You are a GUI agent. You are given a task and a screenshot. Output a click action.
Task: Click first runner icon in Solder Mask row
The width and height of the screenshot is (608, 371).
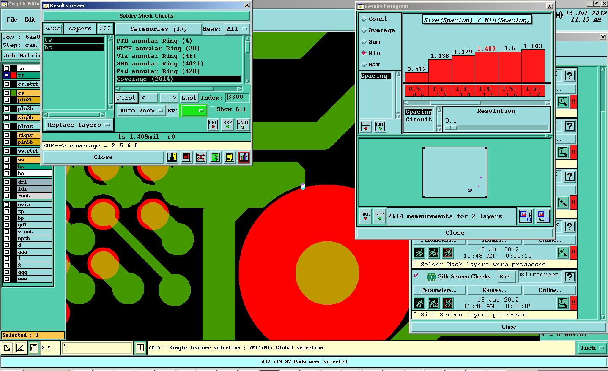click(419, 253)
